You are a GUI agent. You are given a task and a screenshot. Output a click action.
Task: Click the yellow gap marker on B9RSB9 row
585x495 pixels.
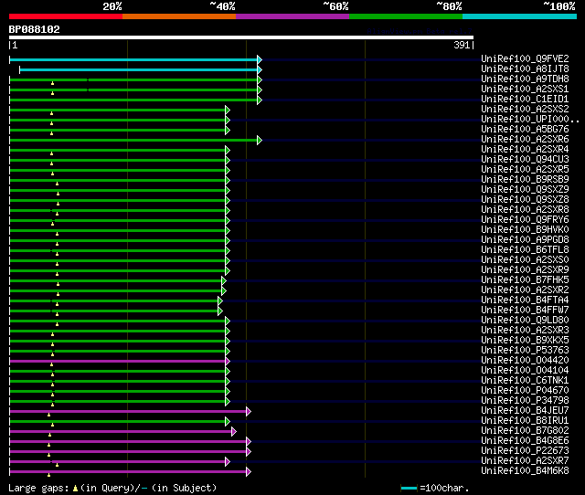(x=57, y=184)
